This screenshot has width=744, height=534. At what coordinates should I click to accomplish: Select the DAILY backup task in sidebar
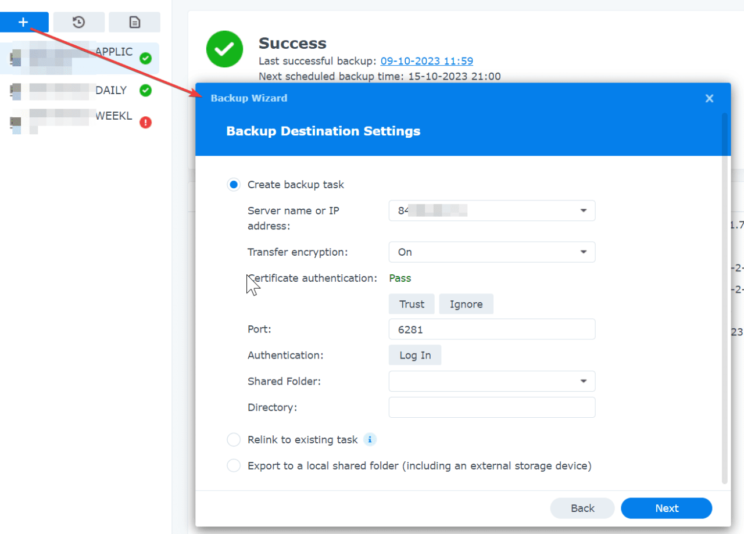tap(80, 91)
